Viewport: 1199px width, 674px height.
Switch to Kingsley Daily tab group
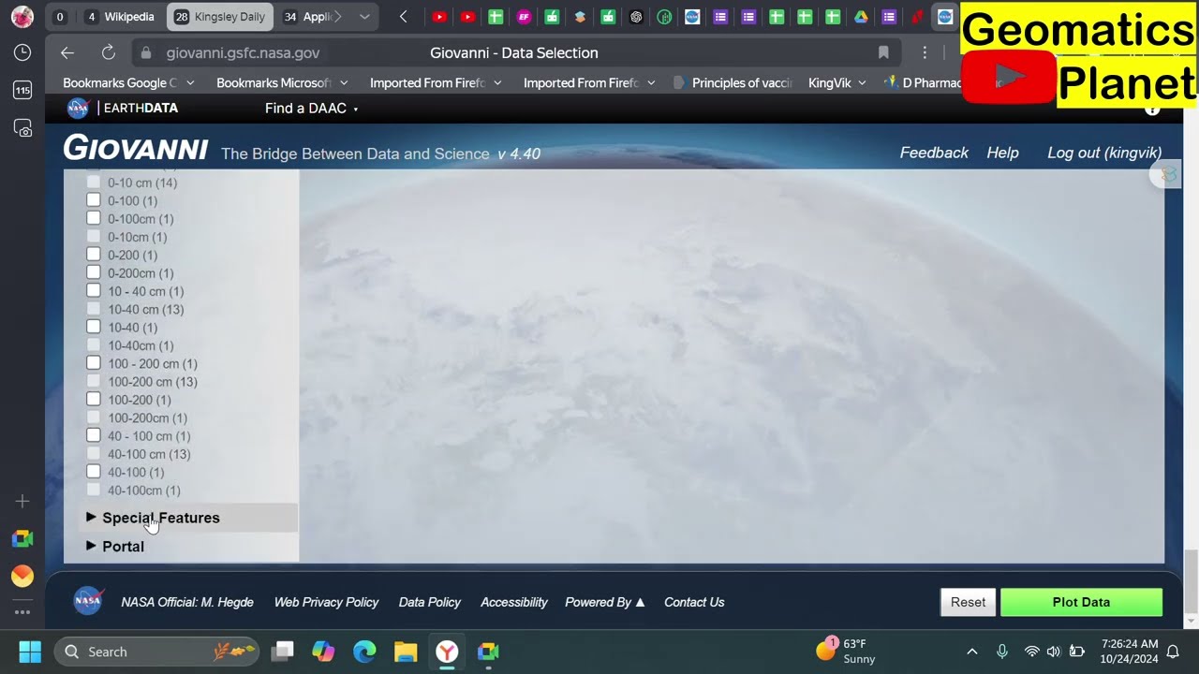(x=221, y=17)
